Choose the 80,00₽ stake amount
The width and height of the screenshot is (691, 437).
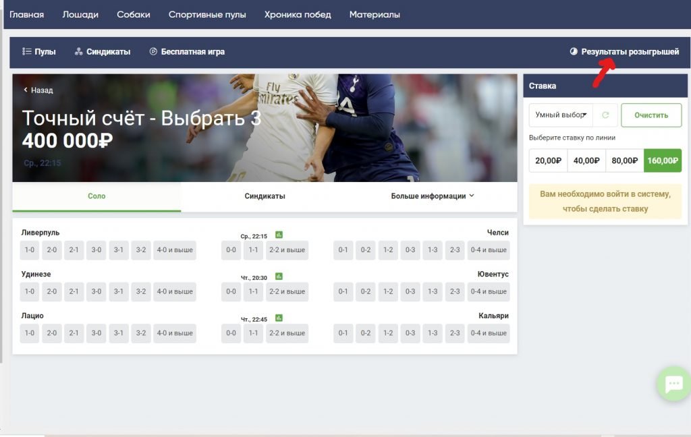tap(624, 161)
